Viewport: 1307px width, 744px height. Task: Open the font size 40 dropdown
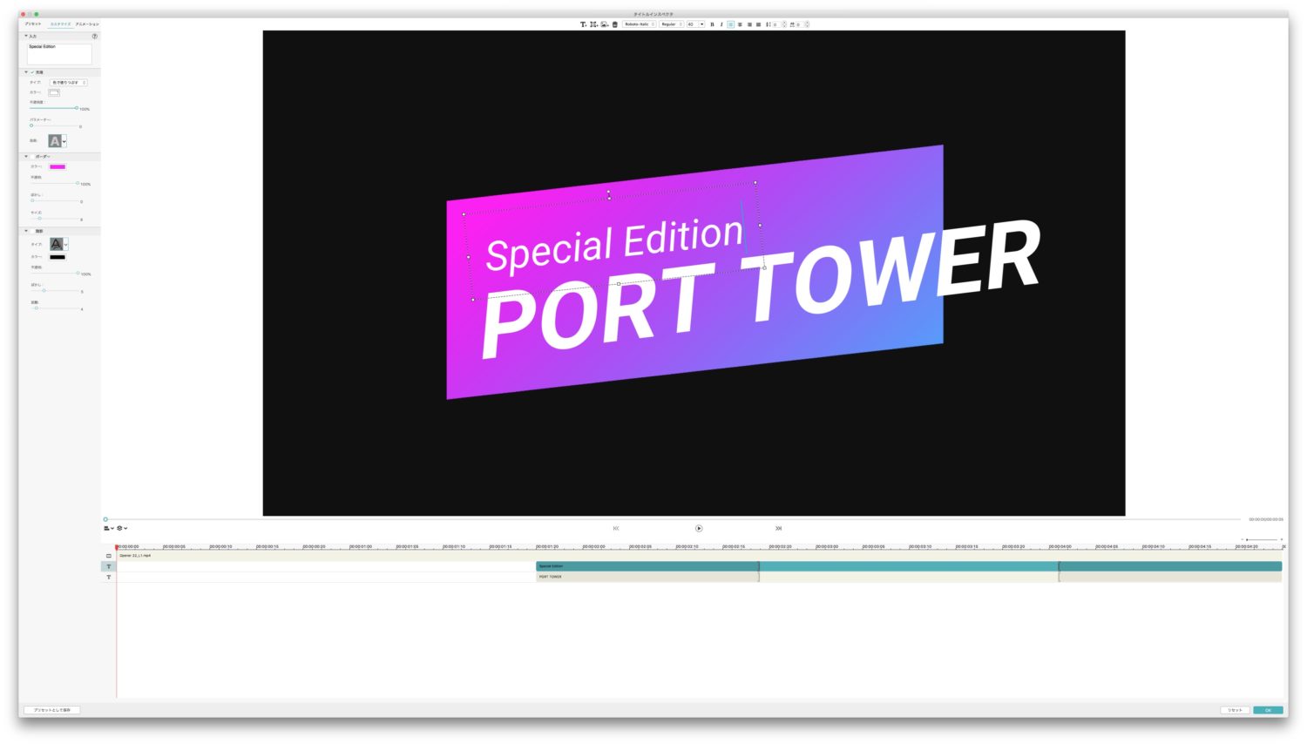695,24
